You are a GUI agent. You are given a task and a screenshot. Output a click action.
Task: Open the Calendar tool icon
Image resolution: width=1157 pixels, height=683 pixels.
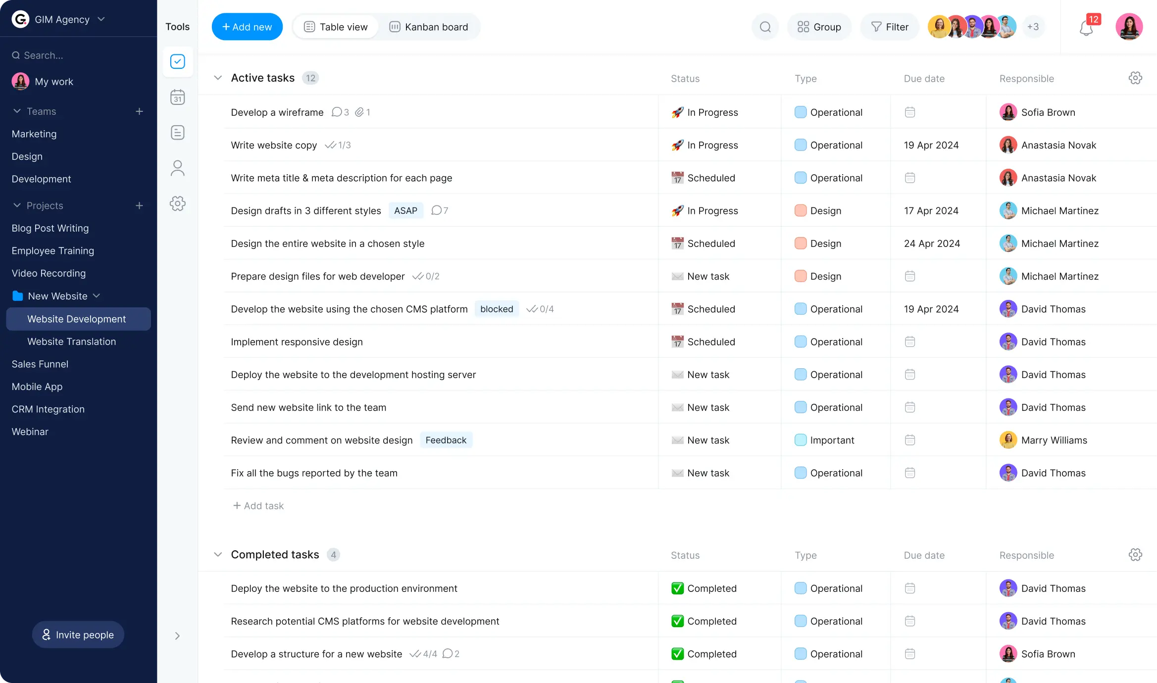pos(177,97)
